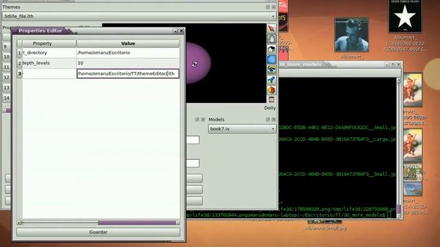Close the Properties Editor window
Screen dimensions: 440x247
(181, 31)
